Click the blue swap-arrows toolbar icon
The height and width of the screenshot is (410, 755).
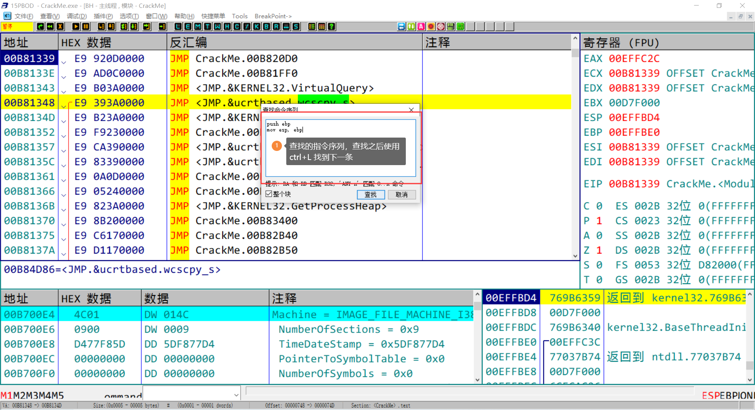tap(401, 26)
